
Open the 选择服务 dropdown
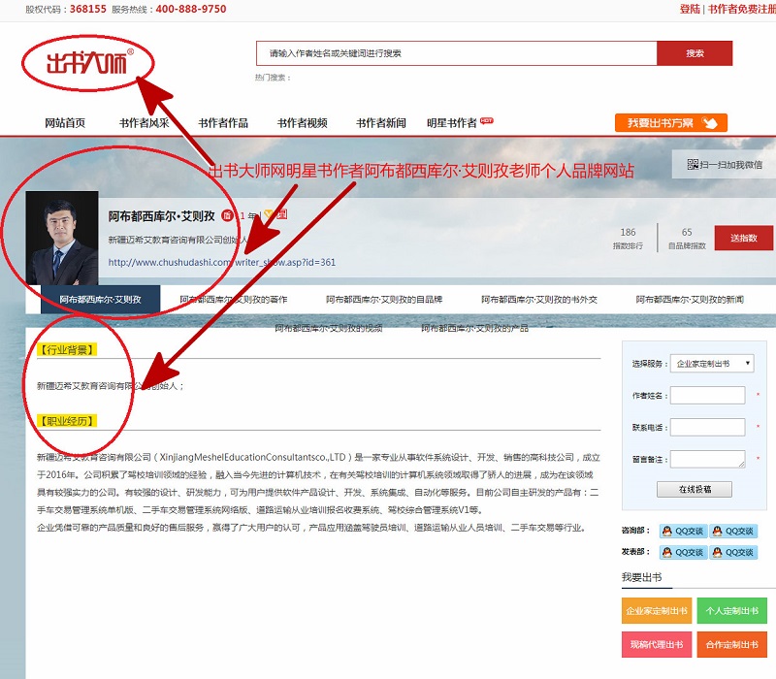(713, 363)
